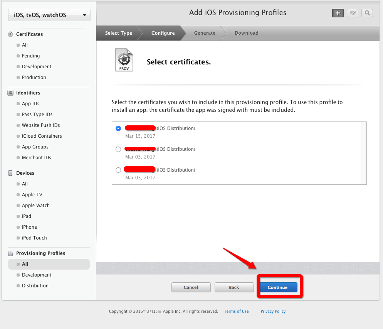Open iPad devices
The height and width of the screenshot is (329, 383).
pyautogui.click(x=26, y=216)
